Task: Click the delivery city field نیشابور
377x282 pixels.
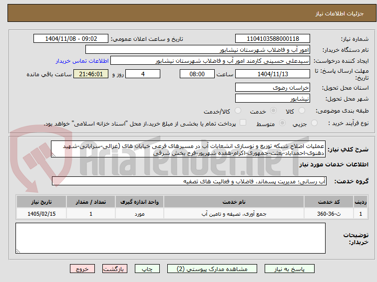Action: tap(273, 98)
